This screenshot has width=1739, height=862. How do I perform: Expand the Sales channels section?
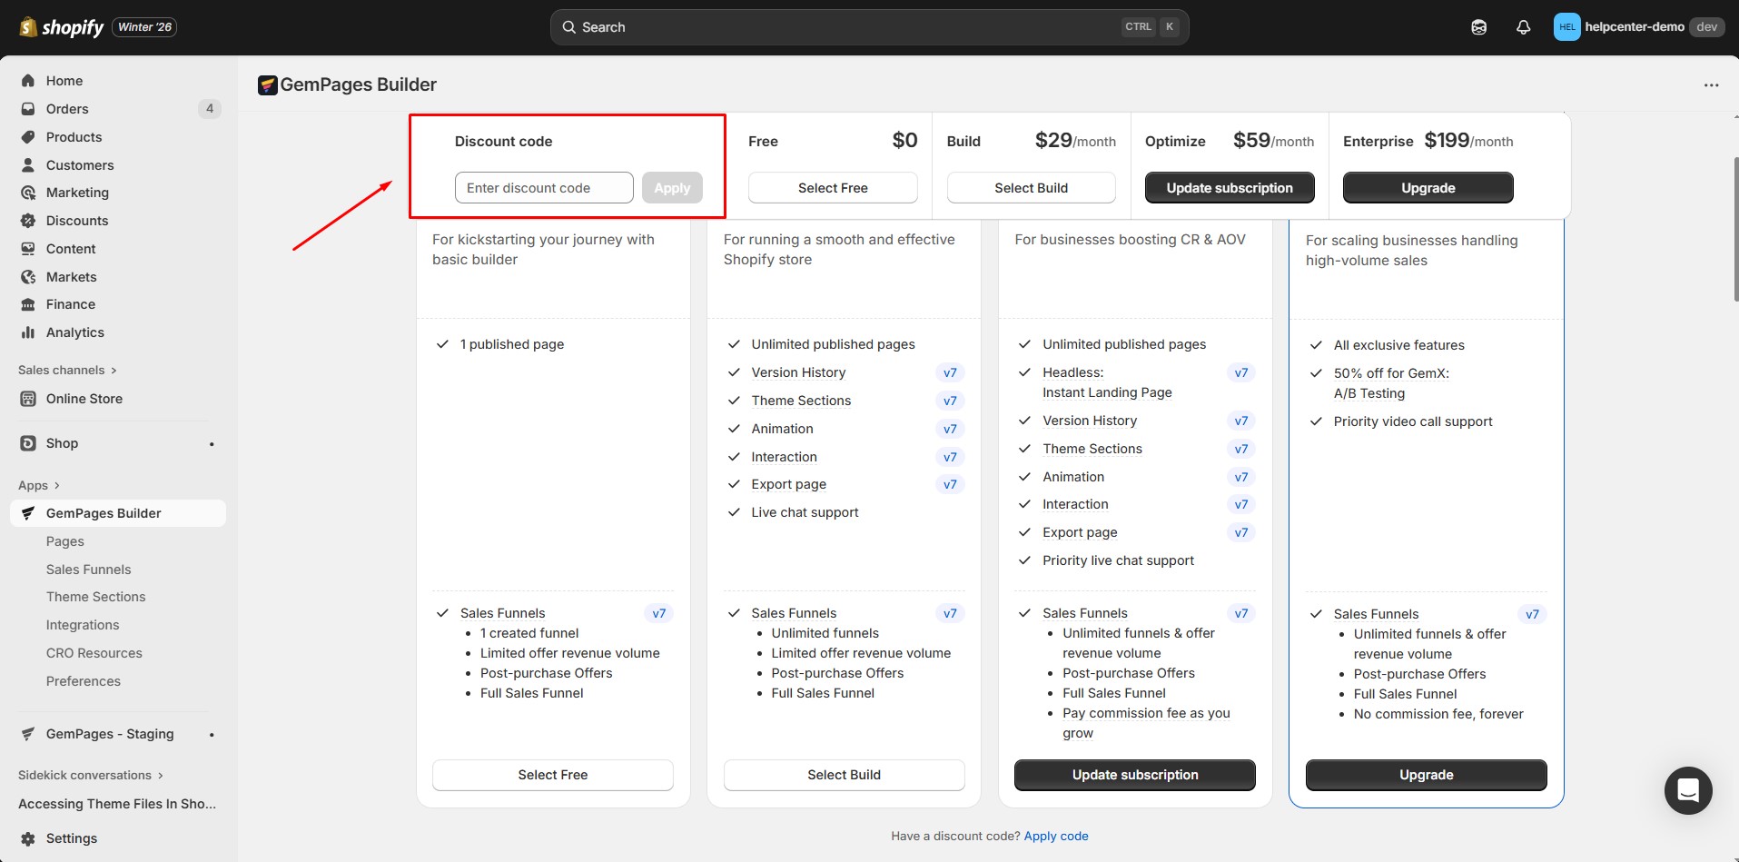pos(67,370)
